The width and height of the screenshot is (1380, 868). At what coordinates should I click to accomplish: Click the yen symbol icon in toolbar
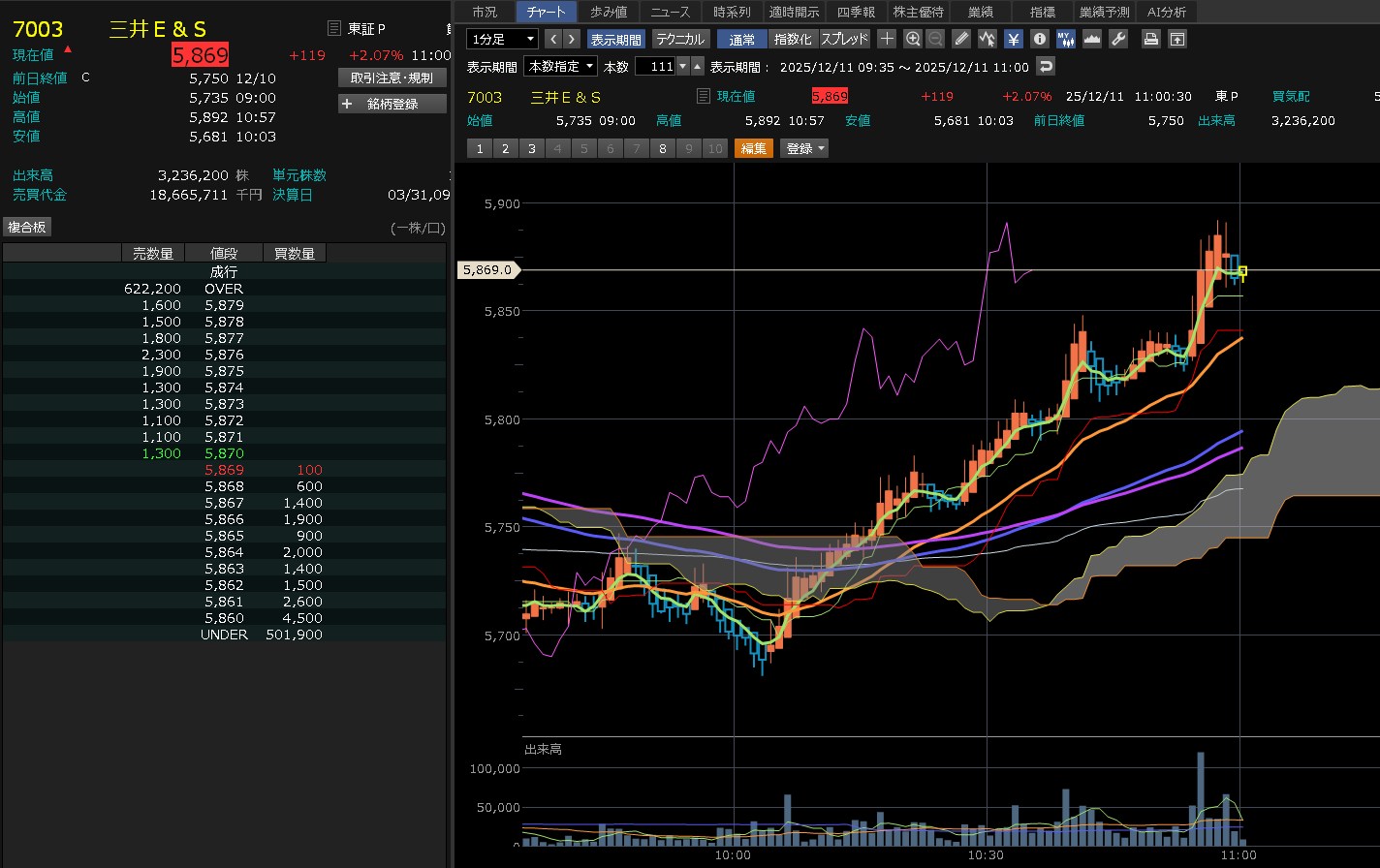tap(1013, 39)
